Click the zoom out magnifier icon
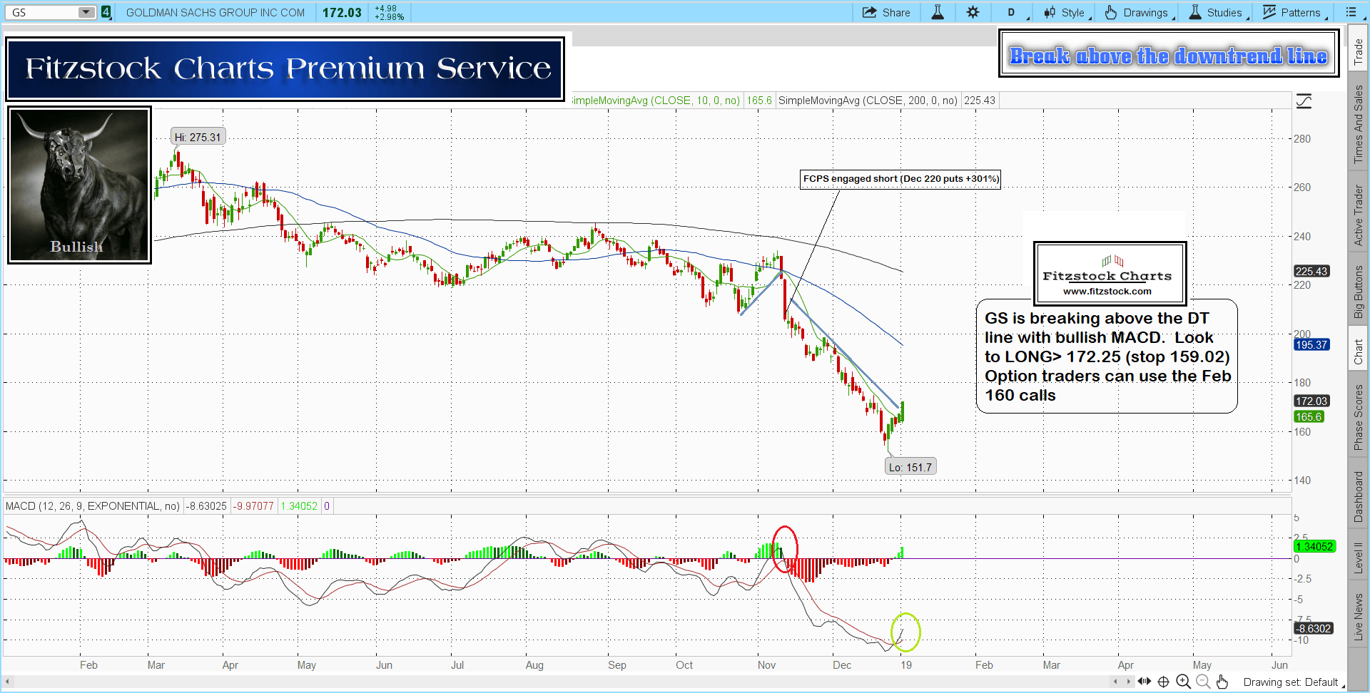This screenshot has height=693, width=1370. pyautogui.click(x=1203, y=682)
